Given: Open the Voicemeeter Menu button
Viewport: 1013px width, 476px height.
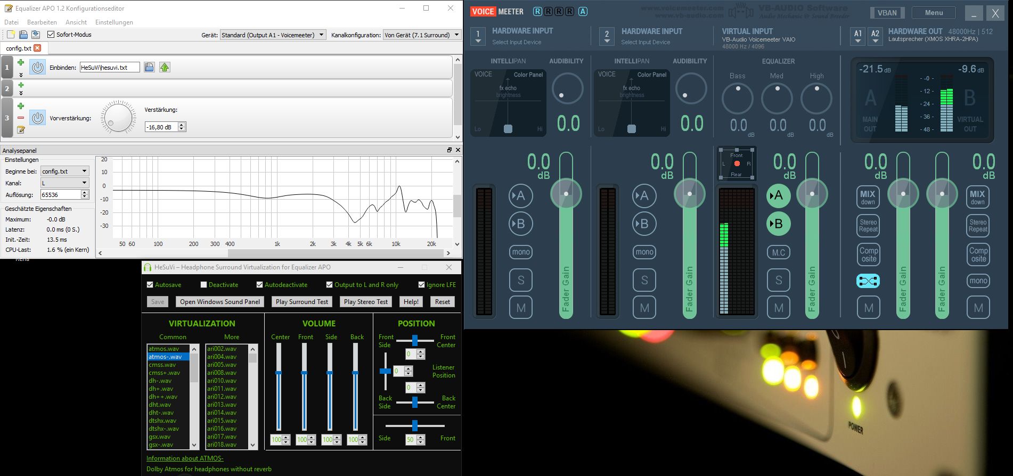Looking at the screenshot, I should pos(934,13).
